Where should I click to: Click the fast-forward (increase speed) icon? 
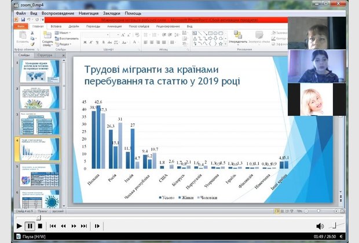tap(74, 226)
